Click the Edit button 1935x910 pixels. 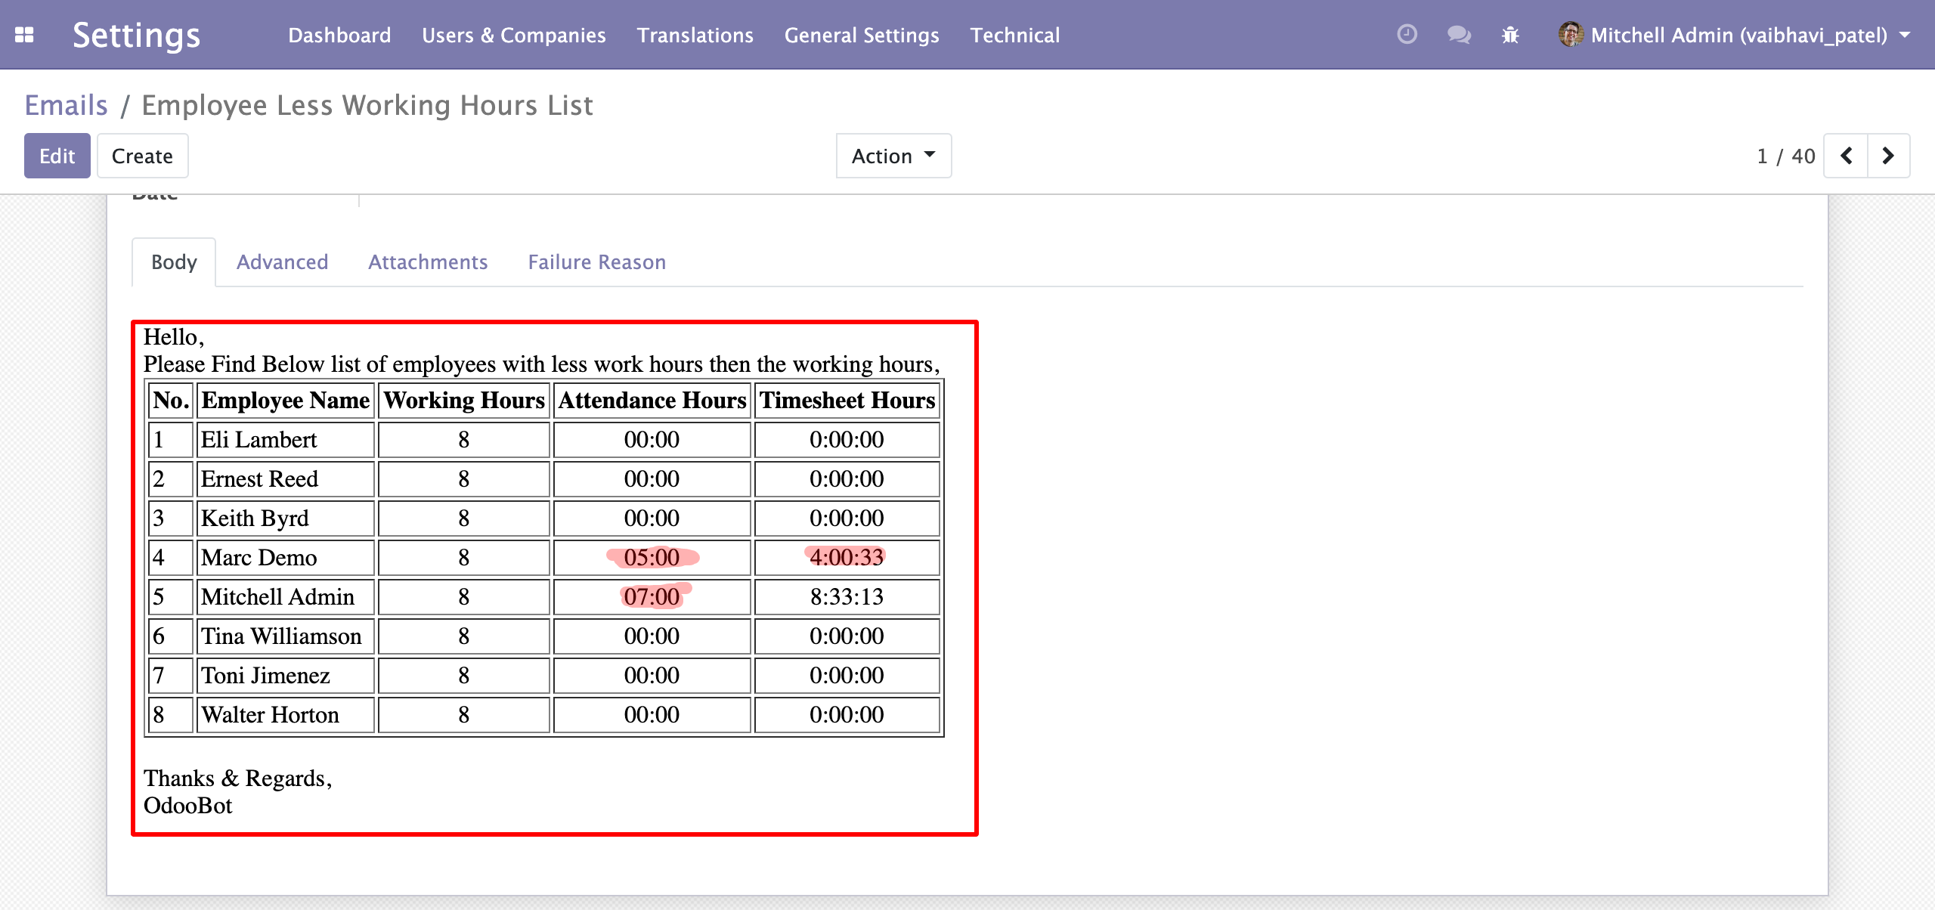[x=57, y=156]
